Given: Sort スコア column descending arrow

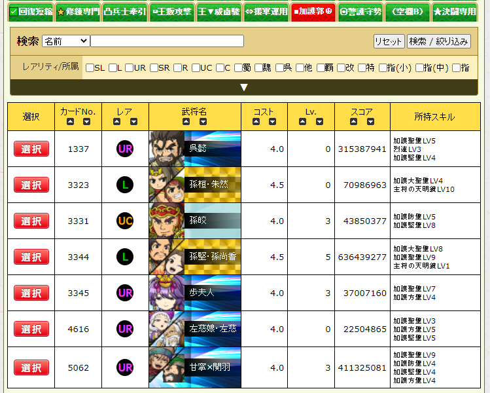Looking at the screenshot, I should coord(371,121).
